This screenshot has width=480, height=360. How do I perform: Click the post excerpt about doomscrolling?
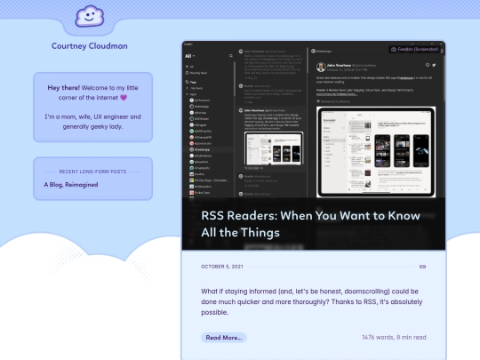[x=312, y=301]
